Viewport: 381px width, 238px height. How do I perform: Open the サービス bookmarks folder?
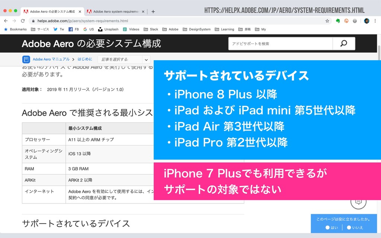(40, 29)
